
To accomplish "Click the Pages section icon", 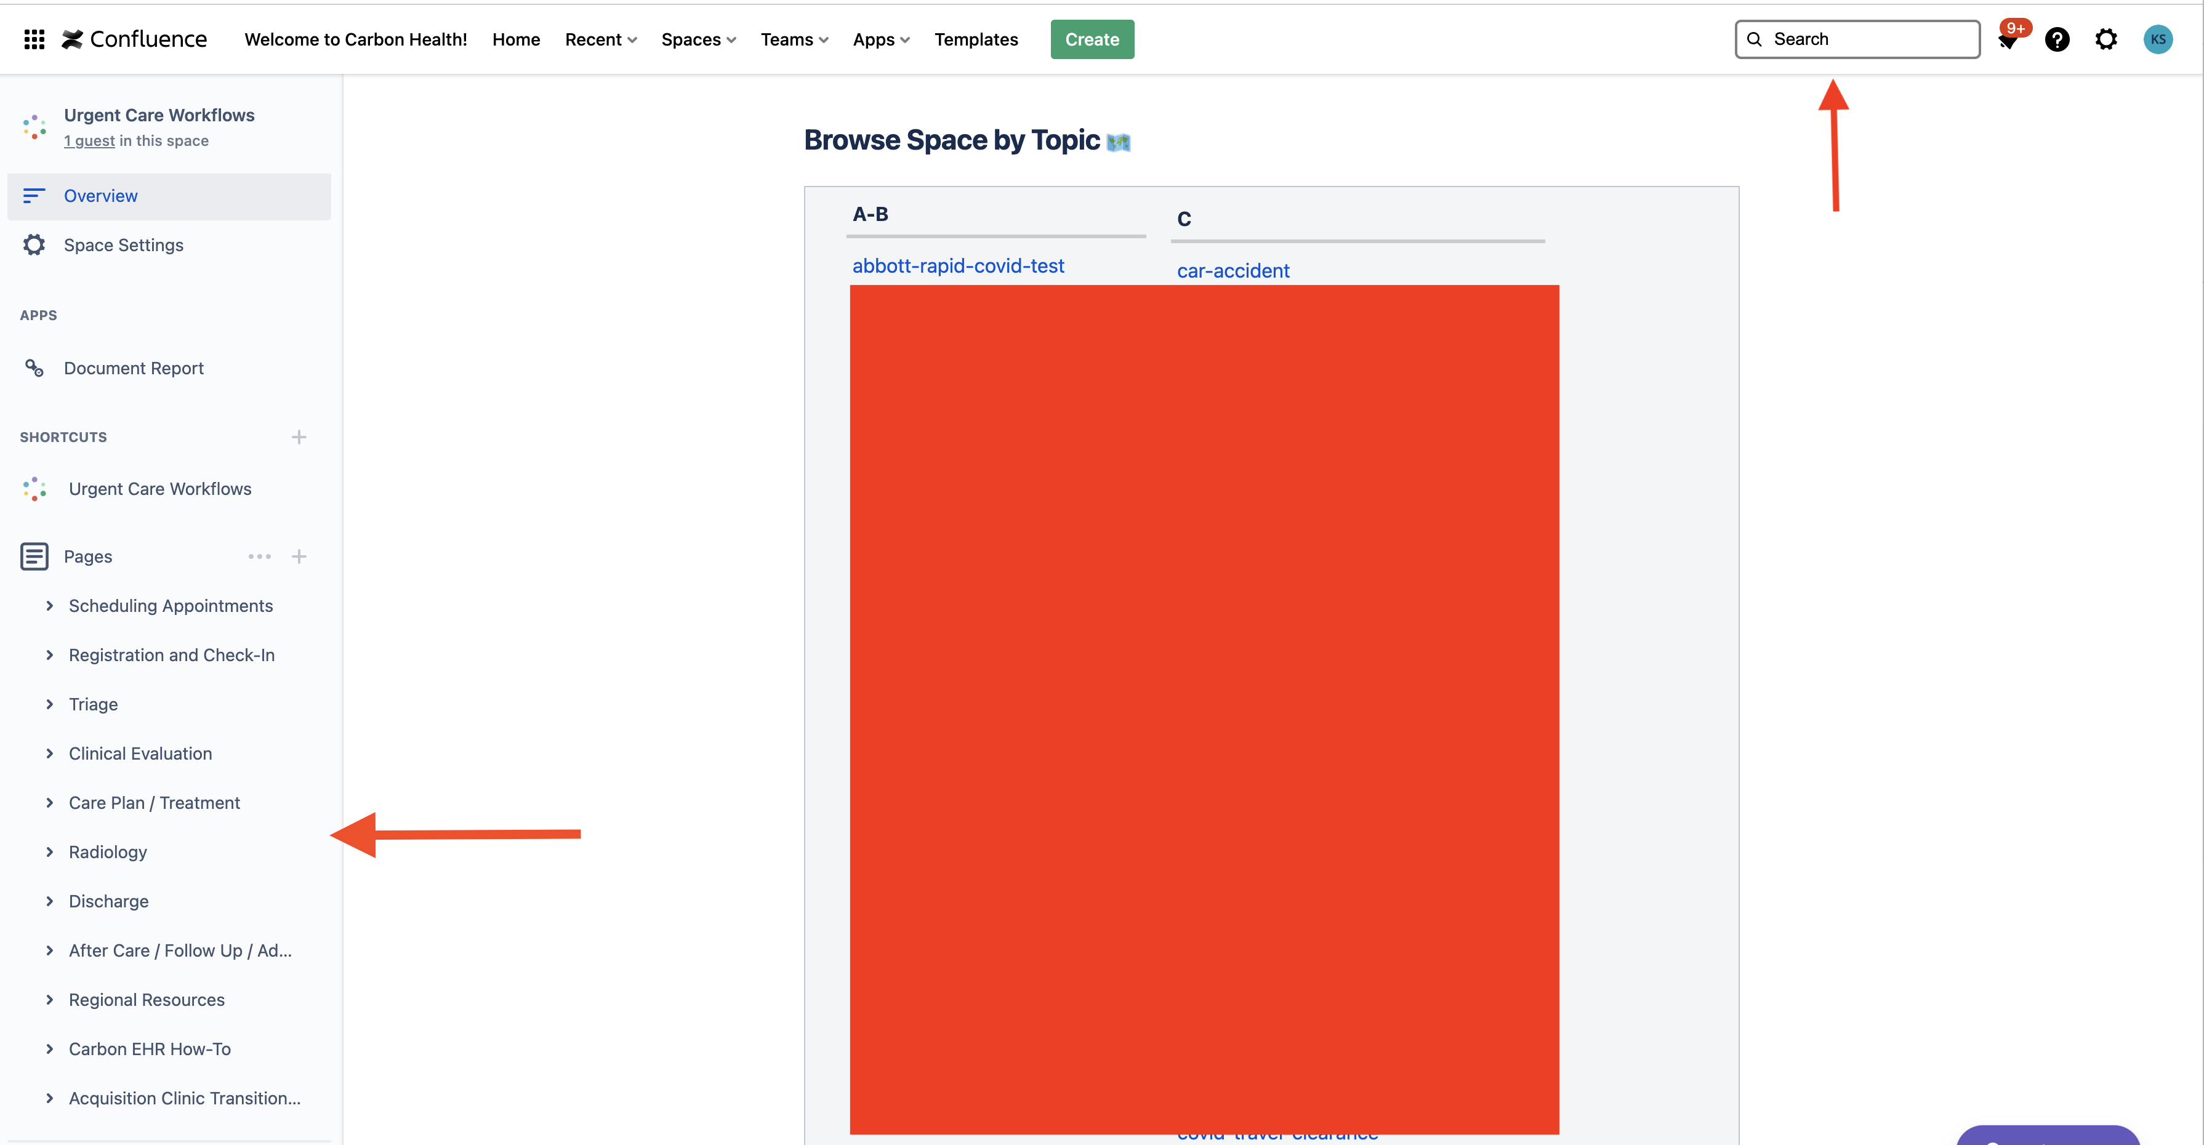I will (34, 556).
